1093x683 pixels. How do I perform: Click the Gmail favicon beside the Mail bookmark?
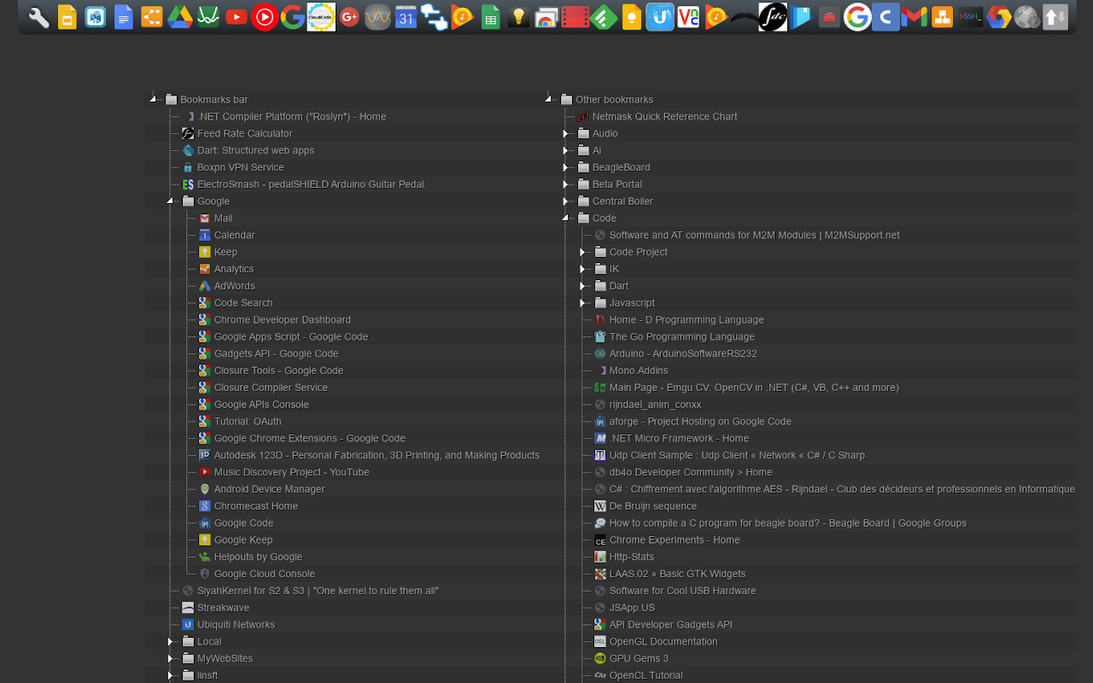pos(204,218)
